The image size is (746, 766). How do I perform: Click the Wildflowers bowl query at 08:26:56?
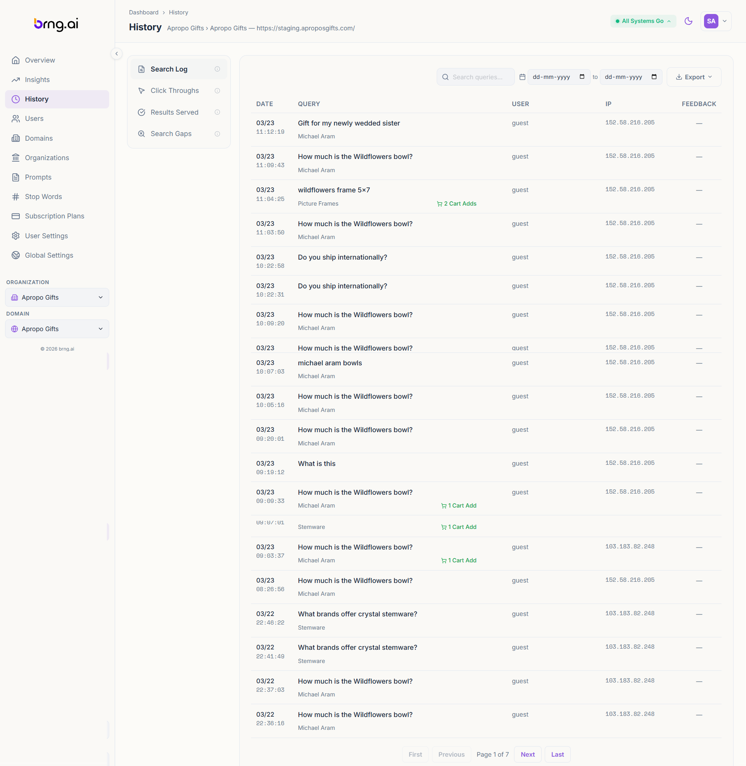(355, 581)
